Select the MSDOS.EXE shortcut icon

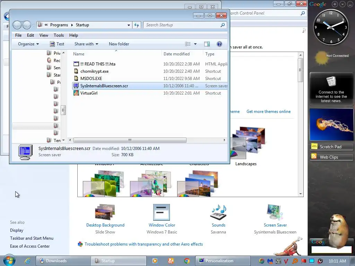click(x=76, y=78)
